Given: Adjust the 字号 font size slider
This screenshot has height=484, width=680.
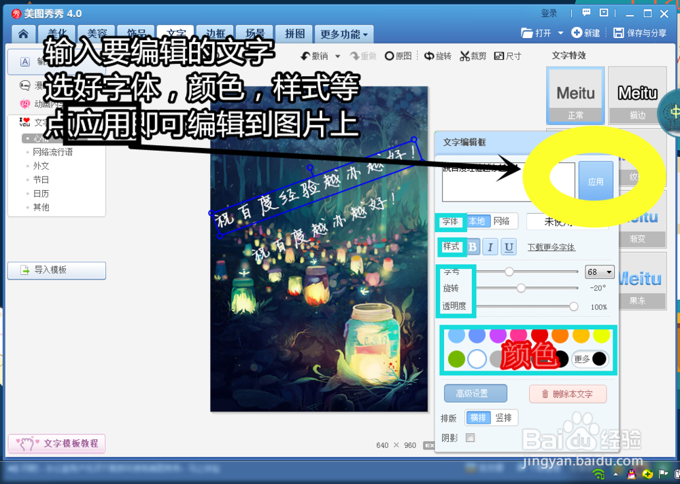Looking at the screenshot, I should [x=509, y=272].
